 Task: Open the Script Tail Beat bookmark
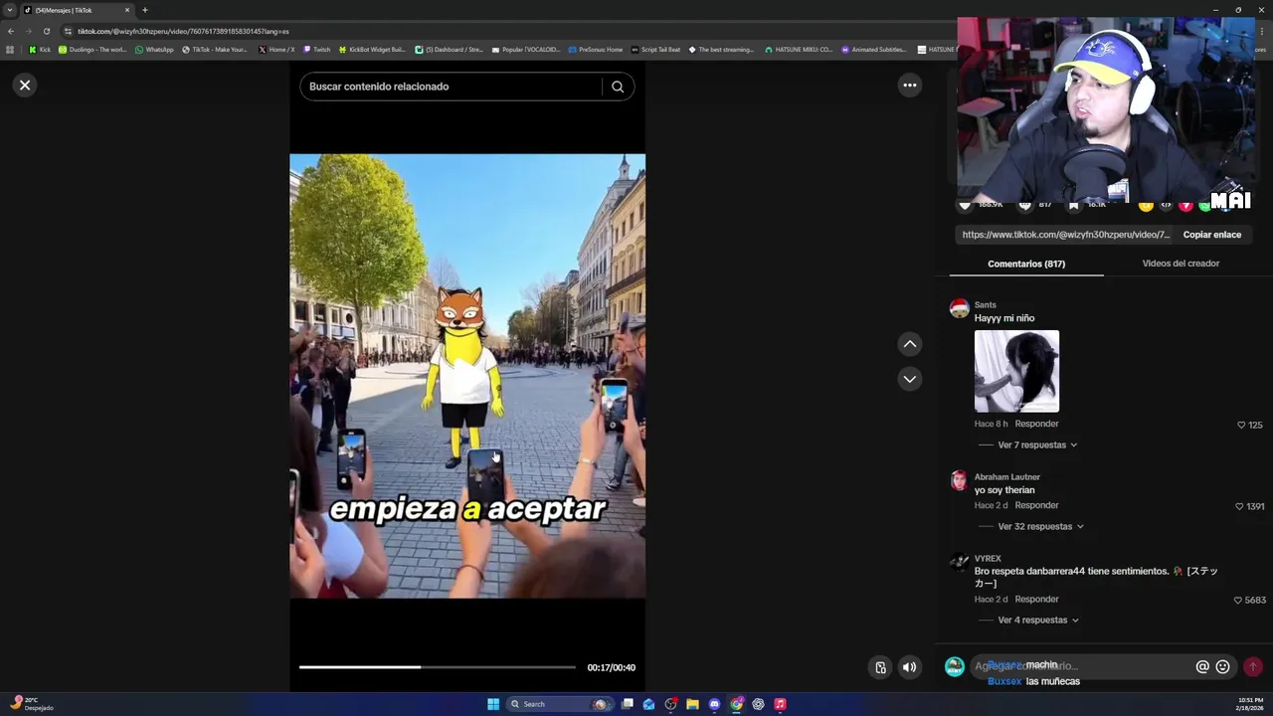(655, 49)
